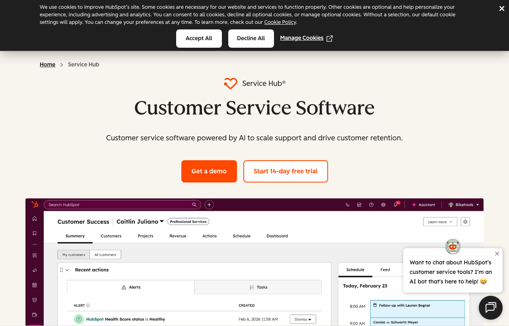Click the HubSpot sprocket logo in the demo app
This screenshot has height=326, width=509.
point(35,205)
